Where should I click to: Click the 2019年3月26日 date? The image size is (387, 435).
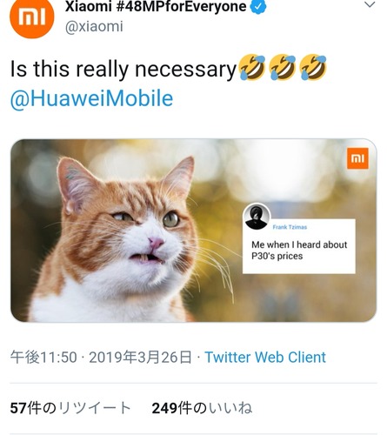click(140, 357)
